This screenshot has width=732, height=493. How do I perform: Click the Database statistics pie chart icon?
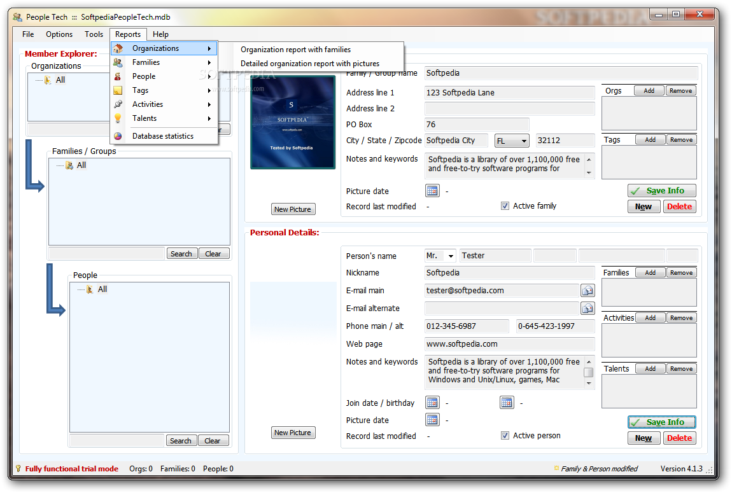point(118,136)
